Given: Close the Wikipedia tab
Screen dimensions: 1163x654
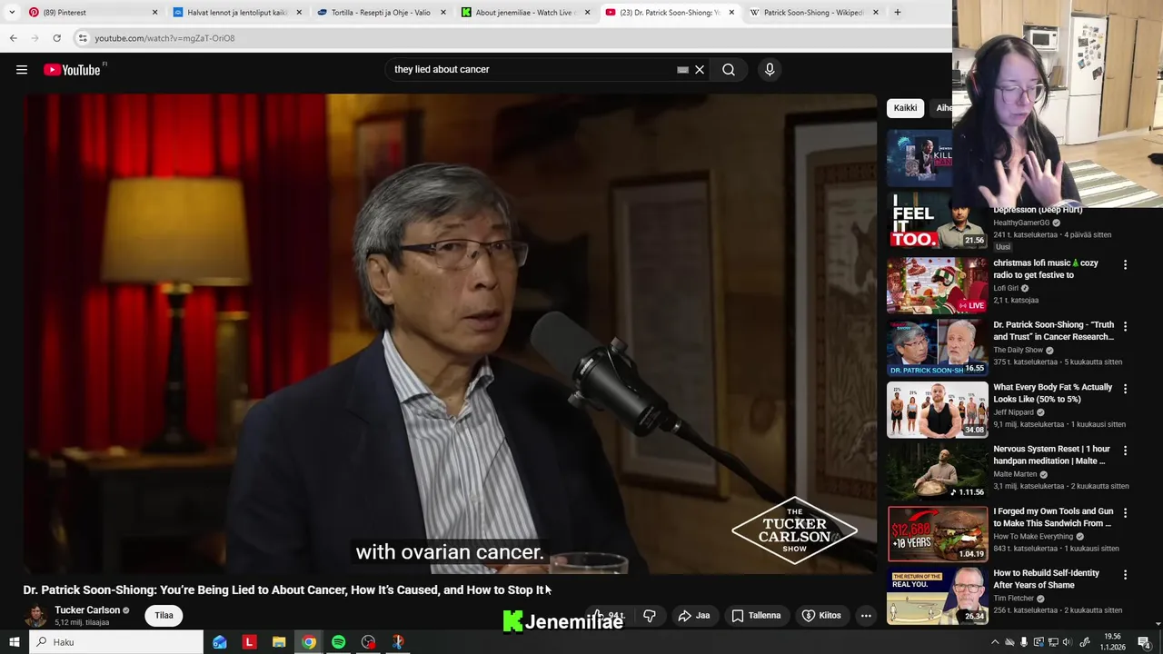Looking at the screenshot, I should click(x=875, y=13).
